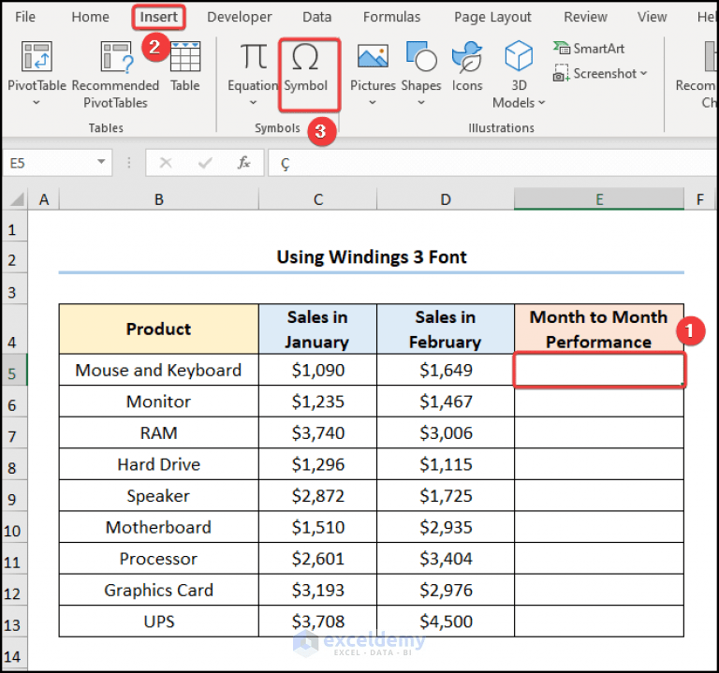The height and width of the screenshot is (673, 719).
Task: Click the Equation pi icon
Action: click(254, 56)
